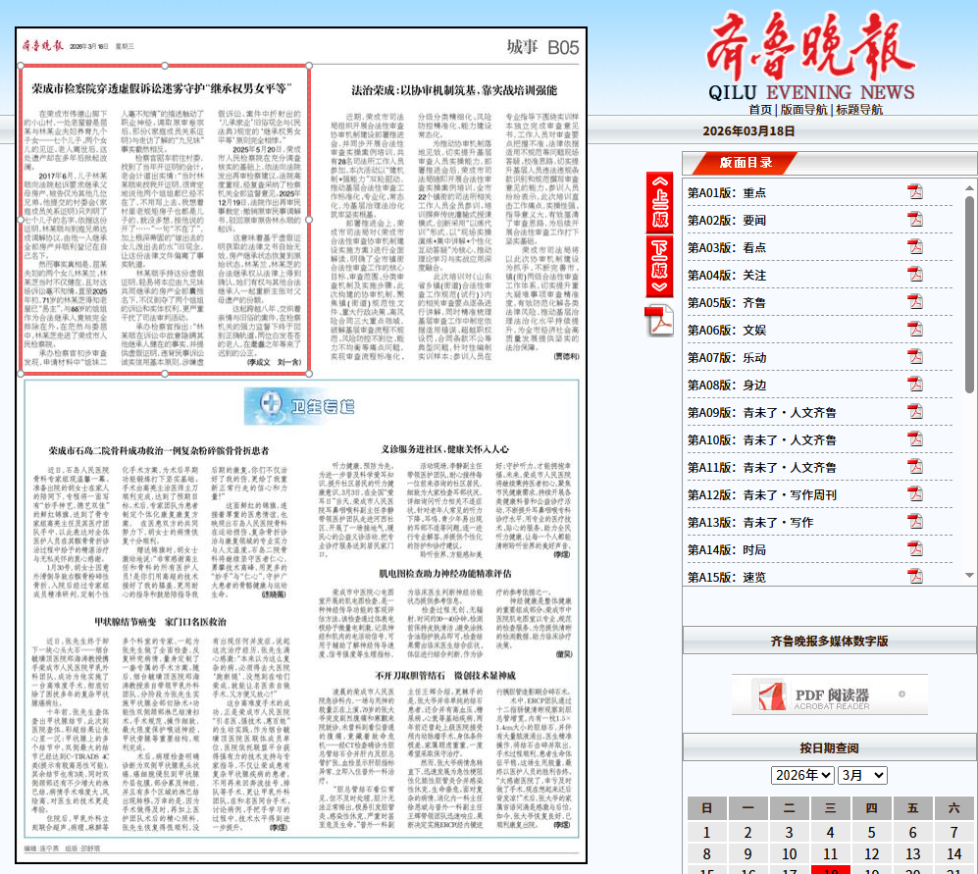This screenshot has height=874, width=978.
Task: Click PDF icon beside 第A08版 身边
Action: click(x=916, y=385)
